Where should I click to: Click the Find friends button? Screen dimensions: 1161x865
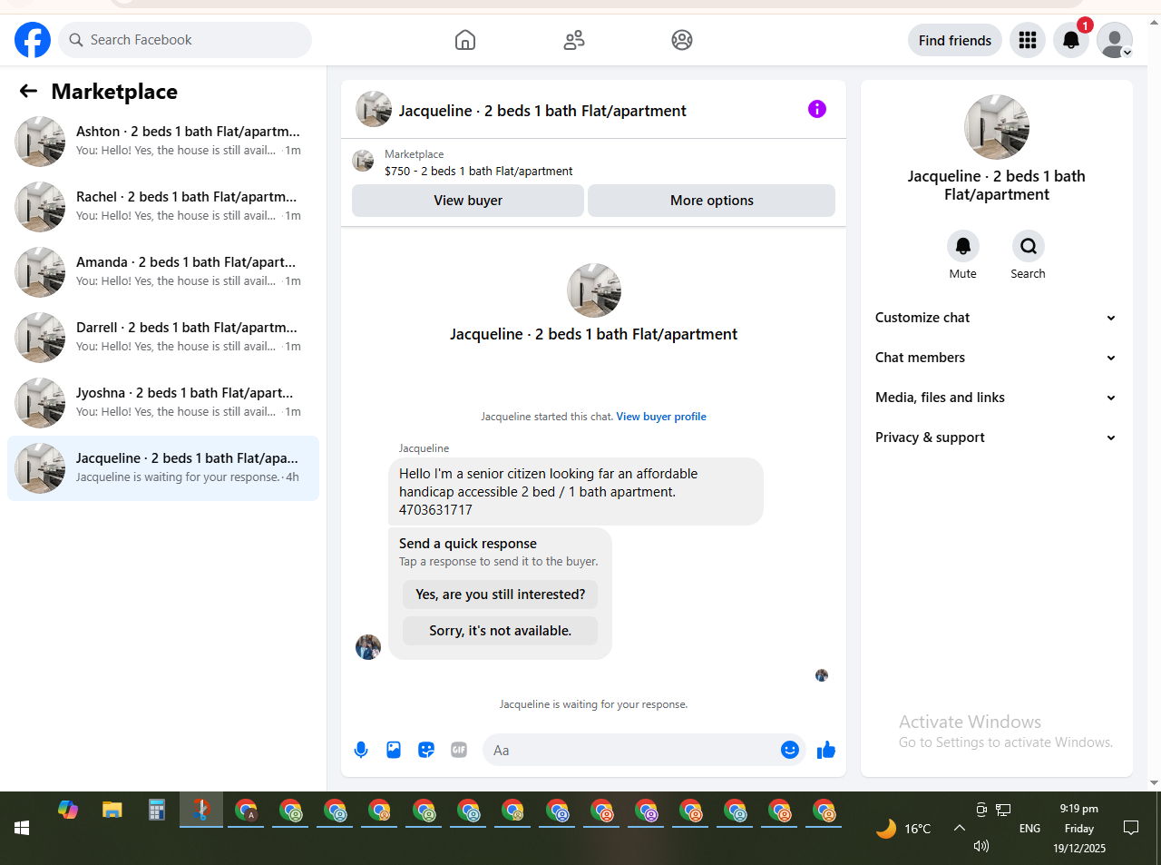click(x=955, y=40)
